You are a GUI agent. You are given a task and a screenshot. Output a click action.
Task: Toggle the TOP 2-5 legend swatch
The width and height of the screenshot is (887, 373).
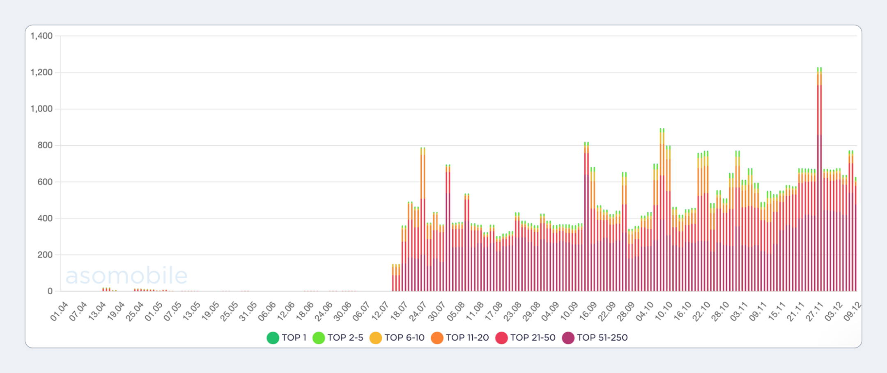coord(319,338)
